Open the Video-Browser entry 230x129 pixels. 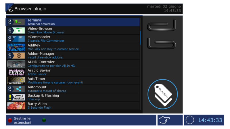coord(73,30)
